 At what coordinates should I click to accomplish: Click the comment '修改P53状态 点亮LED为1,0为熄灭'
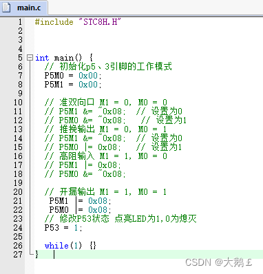tap(120, 219)
